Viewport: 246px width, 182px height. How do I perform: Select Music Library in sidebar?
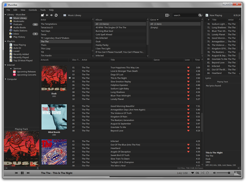click(x=20, y=18)
